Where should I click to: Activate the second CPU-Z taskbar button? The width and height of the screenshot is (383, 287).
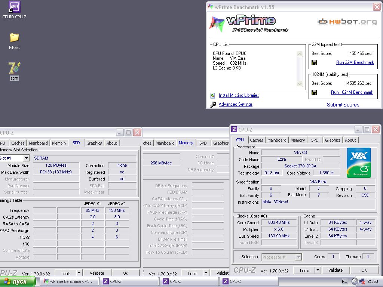tap(189, 281)
